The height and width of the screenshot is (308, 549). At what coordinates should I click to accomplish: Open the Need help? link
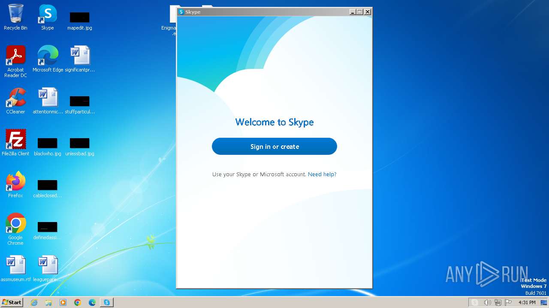point(322,175)
